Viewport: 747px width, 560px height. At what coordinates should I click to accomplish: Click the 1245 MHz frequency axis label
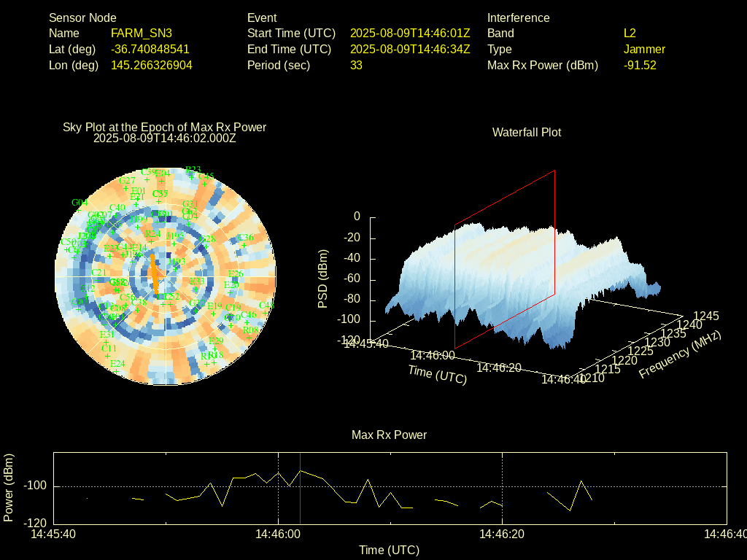[705, 316]
